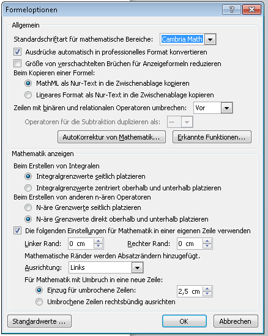Confirm with the OK button
Screen dimensions: 268x336
(x=184, y=321)
